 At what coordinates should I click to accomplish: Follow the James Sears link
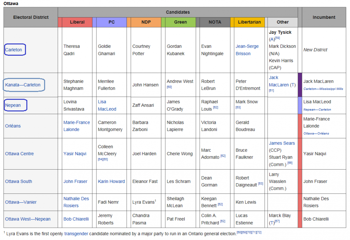tap(282, 143)
